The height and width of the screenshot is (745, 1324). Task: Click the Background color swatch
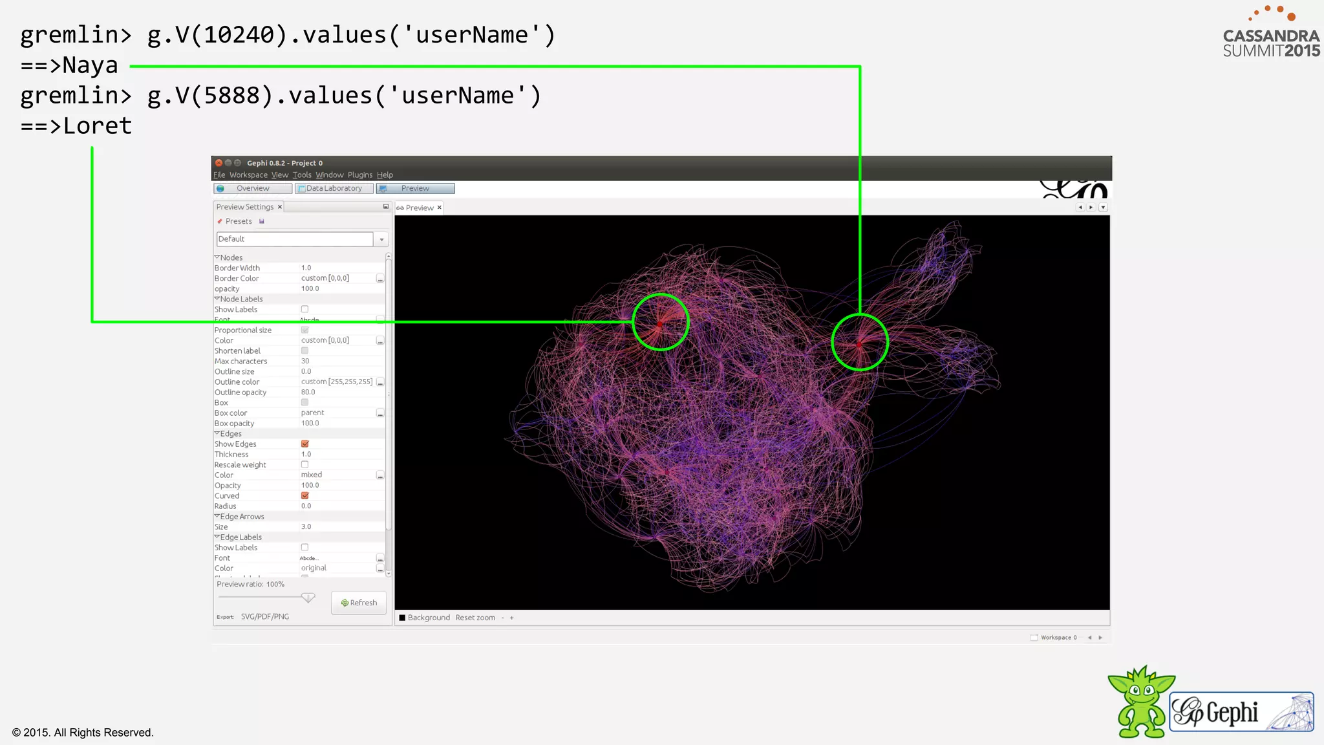pyautogui.click(x=402, y=618)
